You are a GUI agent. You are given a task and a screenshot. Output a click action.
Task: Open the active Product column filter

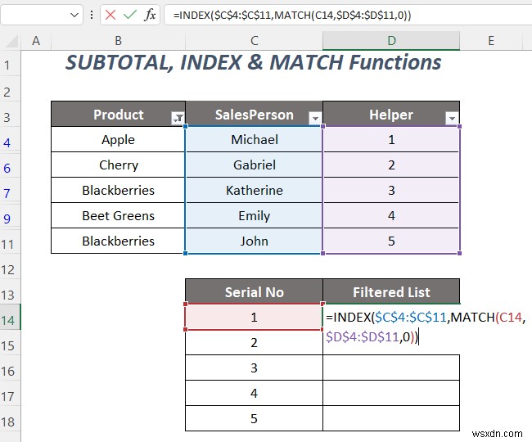tap(178, 118)
